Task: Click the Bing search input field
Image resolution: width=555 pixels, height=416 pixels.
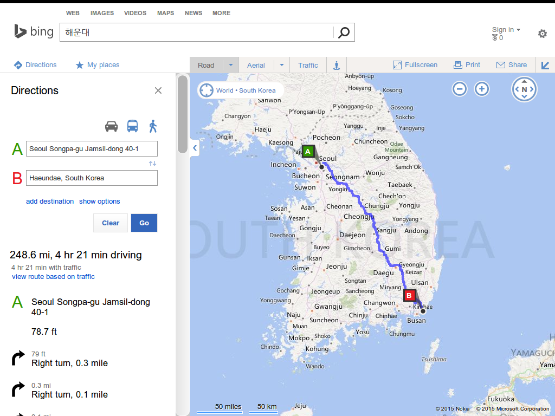Action: click(196, 32)
